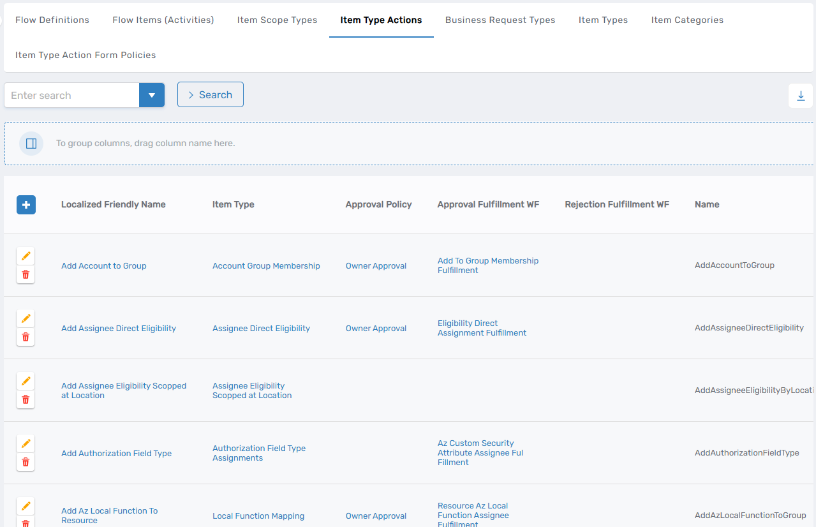Click the Enter search input field
This screenshot has width=816, height=527.
pos(71,95)
